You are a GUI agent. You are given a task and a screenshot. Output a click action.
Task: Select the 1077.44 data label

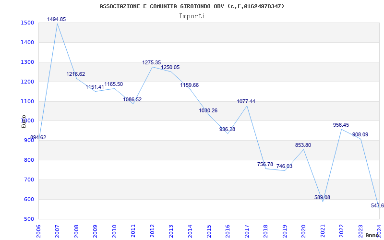tap(246, 101)
